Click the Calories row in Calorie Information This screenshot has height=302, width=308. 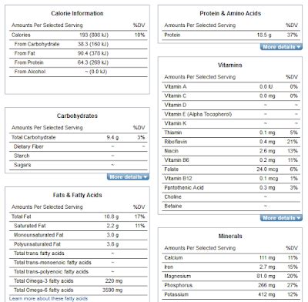[79, 35]
